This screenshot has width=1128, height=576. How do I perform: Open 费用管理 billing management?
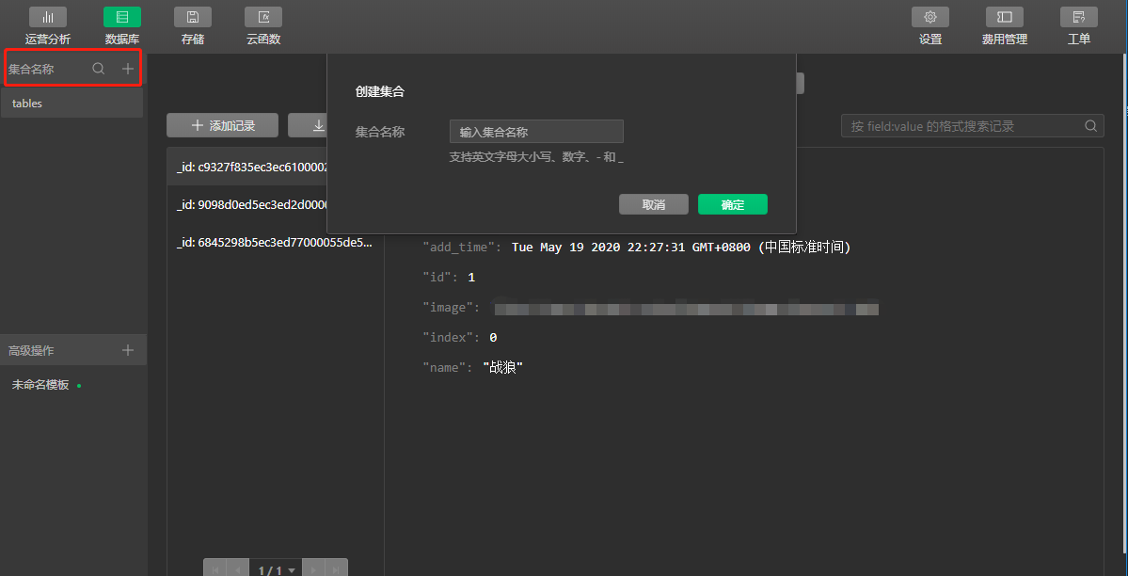point(1004,26)
